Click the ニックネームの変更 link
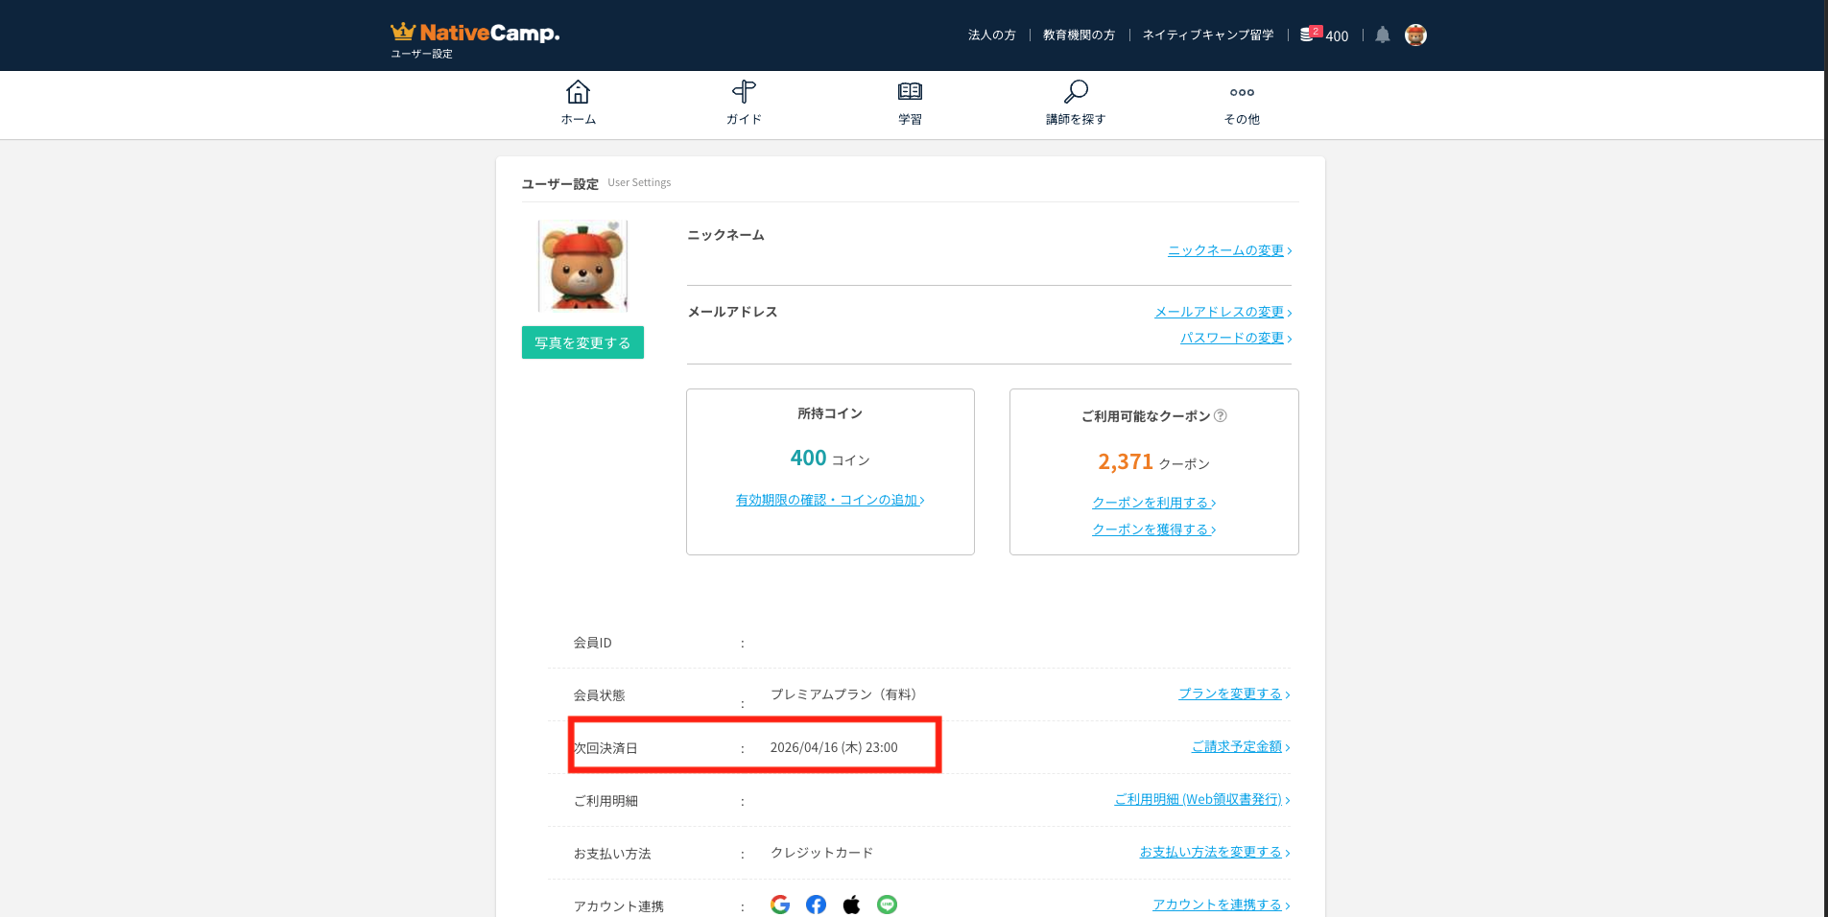Screen dimensions: 1828x917 [x=1228, y=250]
